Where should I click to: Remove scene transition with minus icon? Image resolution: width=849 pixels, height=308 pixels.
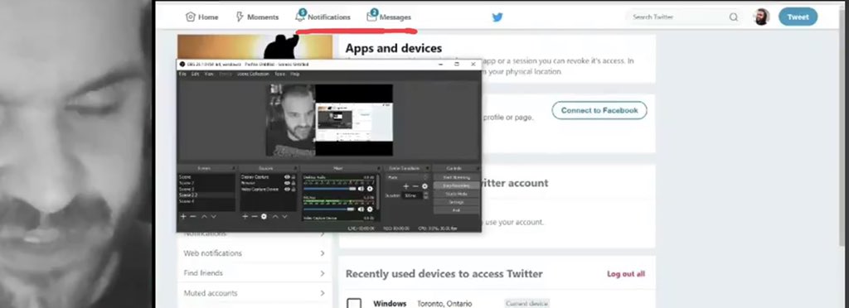pos(415,186)
